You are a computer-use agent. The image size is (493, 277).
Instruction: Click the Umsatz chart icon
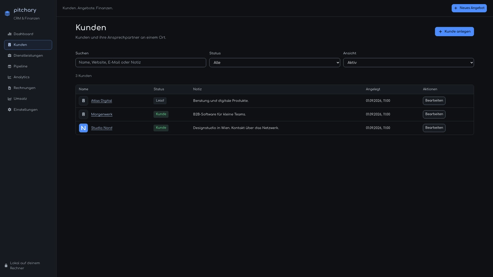(9, 98)
